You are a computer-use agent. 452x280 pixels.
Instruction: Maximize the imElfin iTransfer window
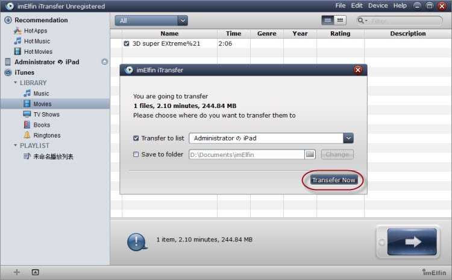coord(430,6)
